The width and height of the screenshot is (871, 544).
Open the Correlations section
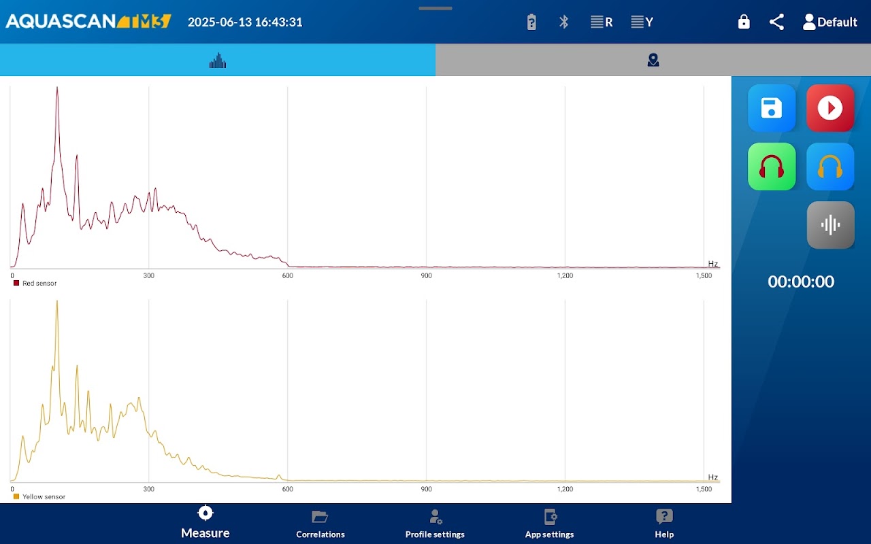(x=321, y=524)
